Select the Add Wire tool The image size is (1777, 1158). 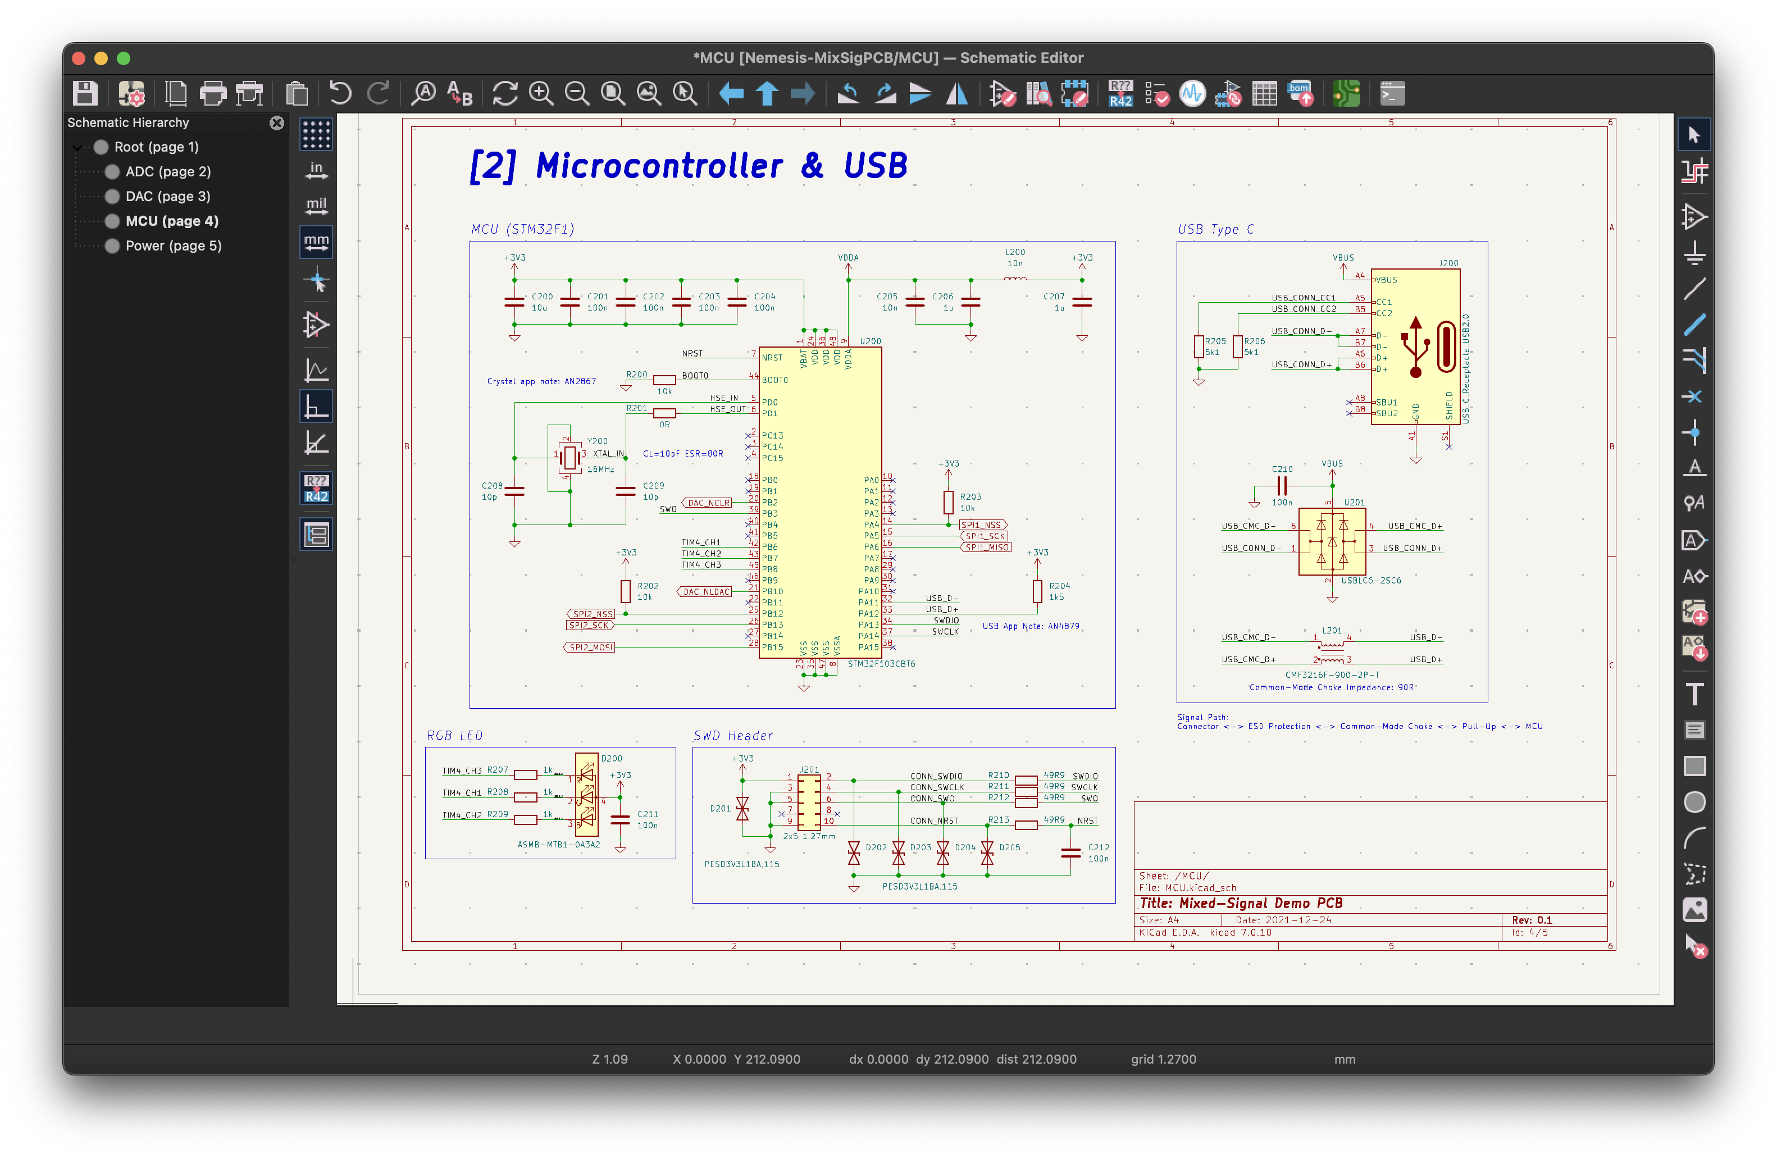coord(1694,289)
